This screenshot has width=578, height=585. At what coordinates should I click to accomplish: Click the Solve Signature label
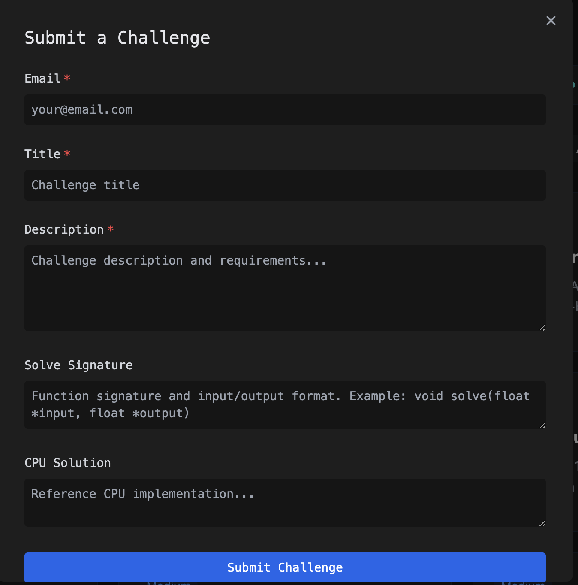click(x=78, y=365)
